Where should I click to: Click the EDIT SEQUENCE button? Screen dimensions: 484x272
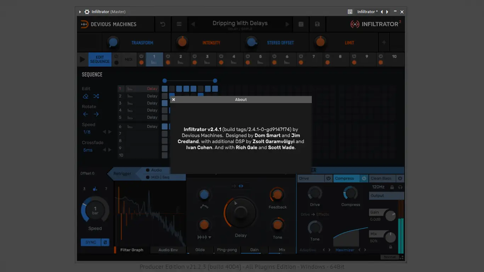100,59
